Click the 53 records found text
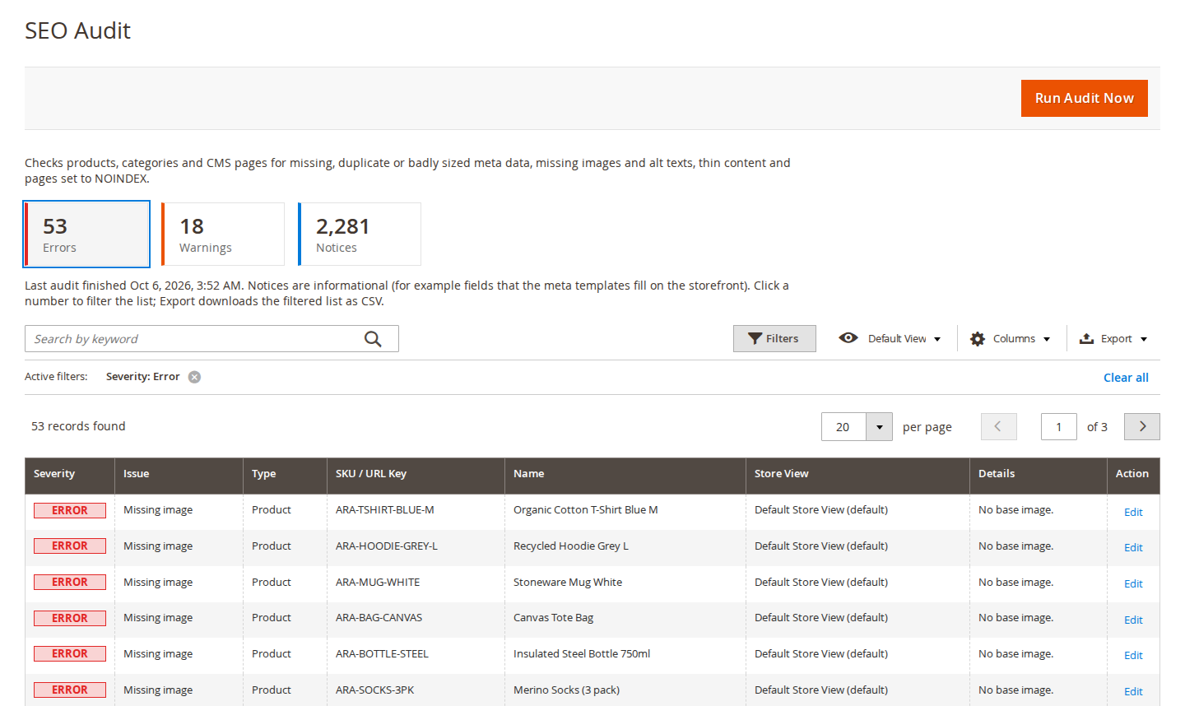1185x706 pixels. 78,426
